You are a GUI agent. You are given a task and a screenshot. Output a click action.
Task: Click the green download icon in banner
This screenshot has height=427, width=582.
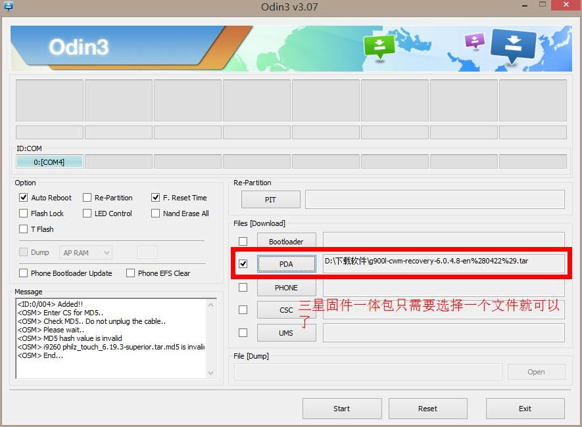click(379, 47)
